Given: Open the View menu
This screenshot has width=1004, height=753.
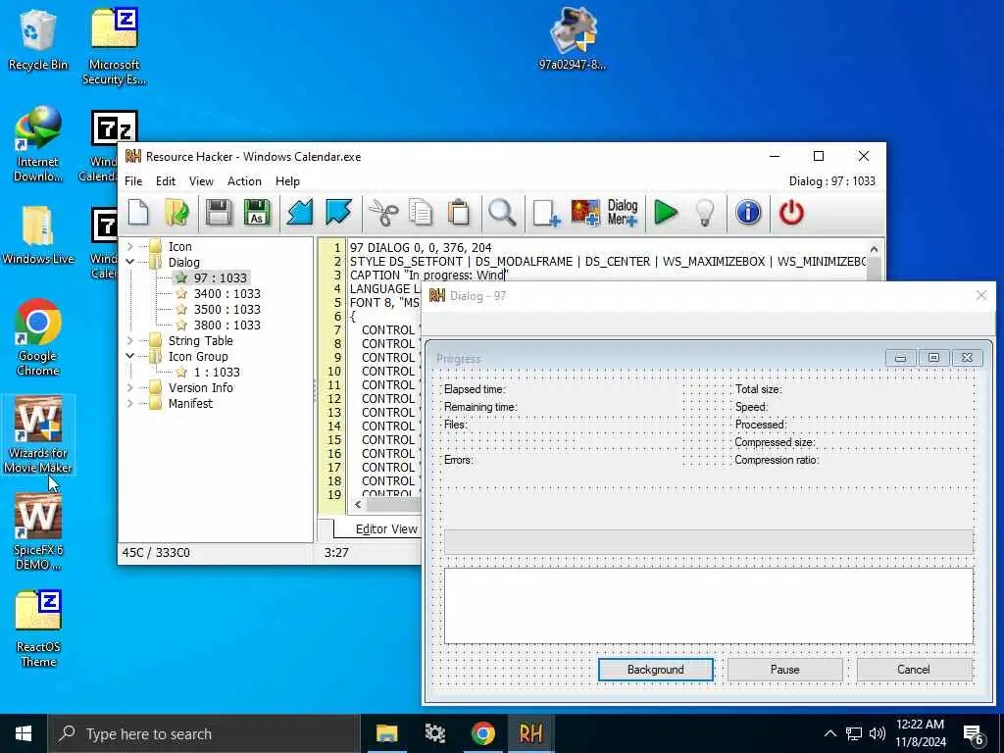Looking at the screenshot, I should click(201, 181).
